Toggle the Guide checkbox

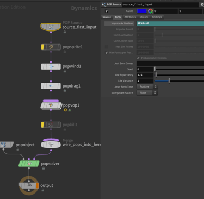[x=107, y=11]
